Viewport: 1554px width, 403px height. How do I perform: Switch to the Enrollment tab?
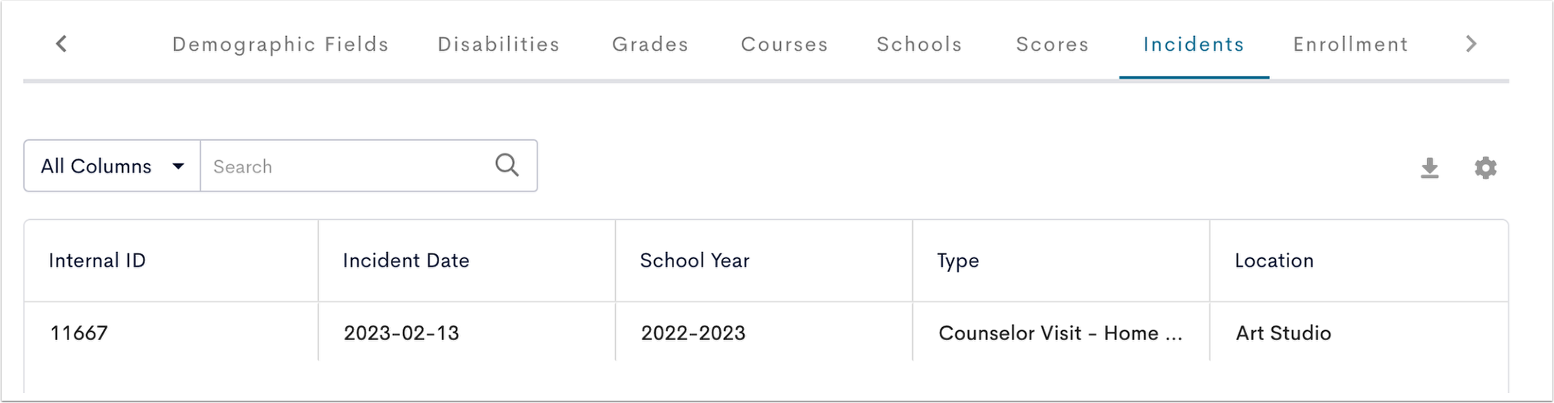1350,44
